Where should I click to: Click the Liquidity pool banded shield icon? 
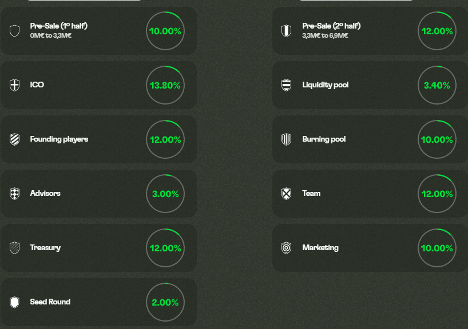tap(286, 85)
